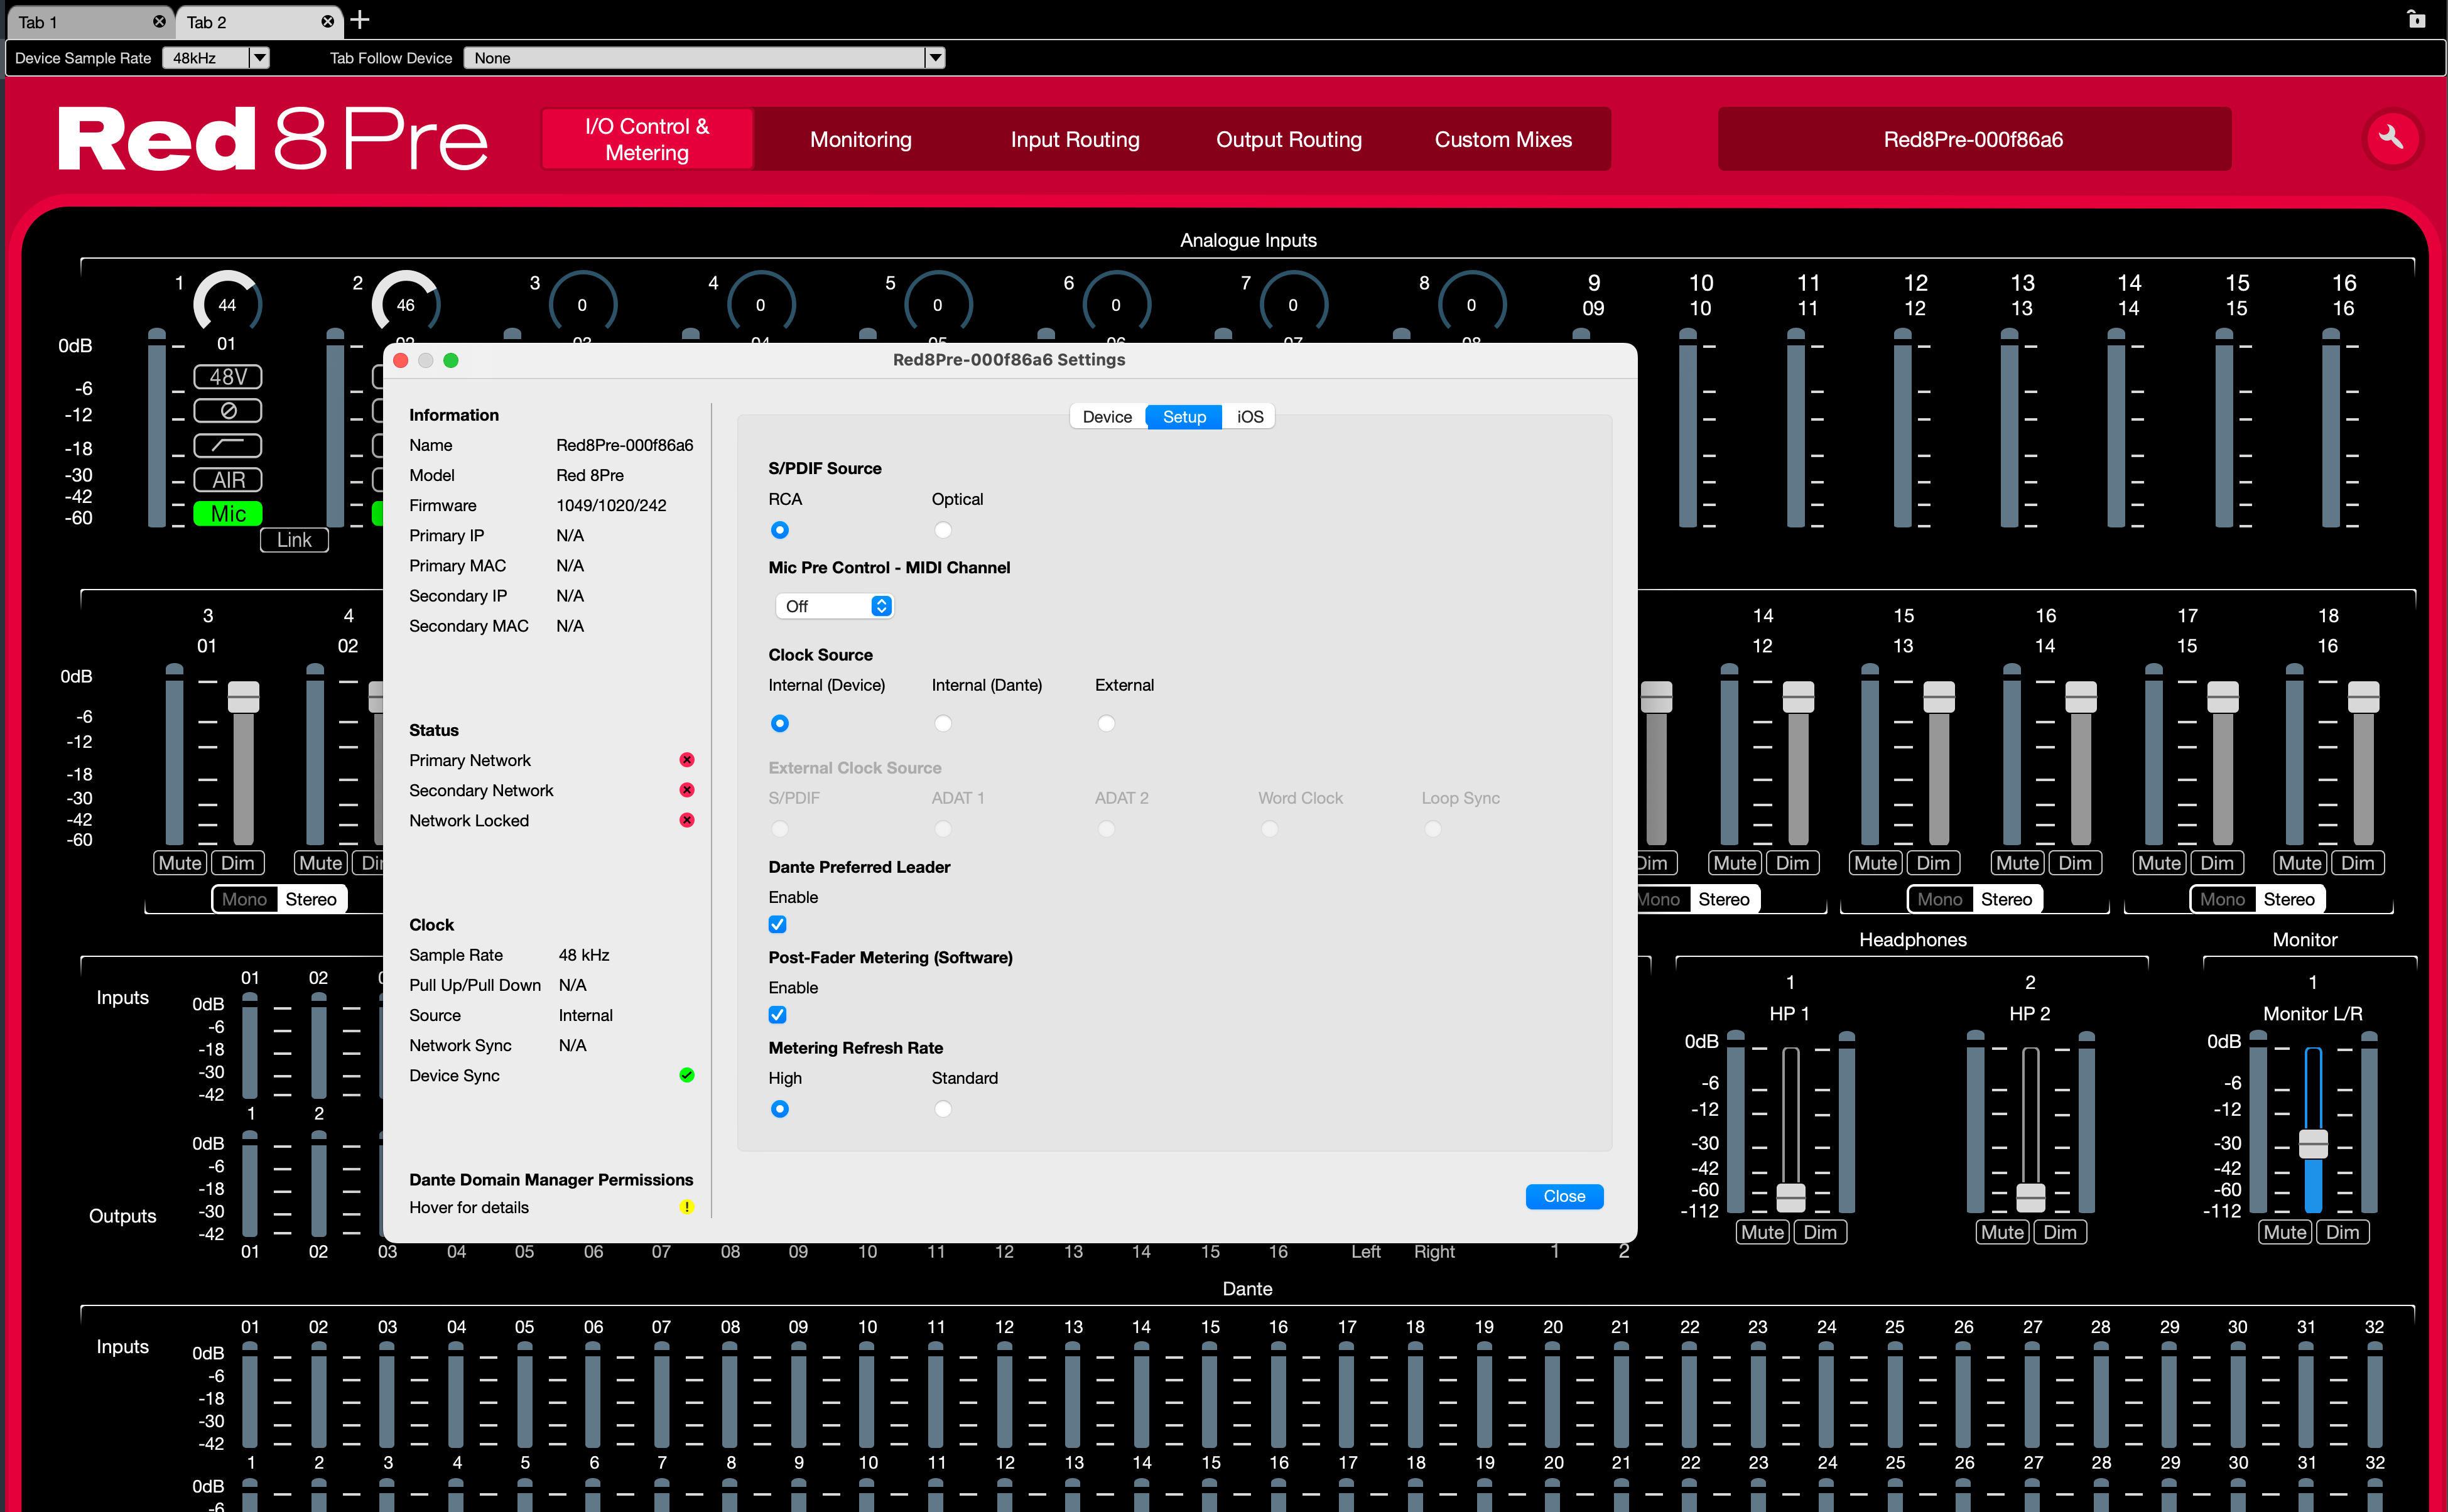Image resolution: width=2448 pixels, height=1512 pixels.
Task: Toggle Post-Fader Metering Enable checkbox
Action: [x=777, y=1015]
